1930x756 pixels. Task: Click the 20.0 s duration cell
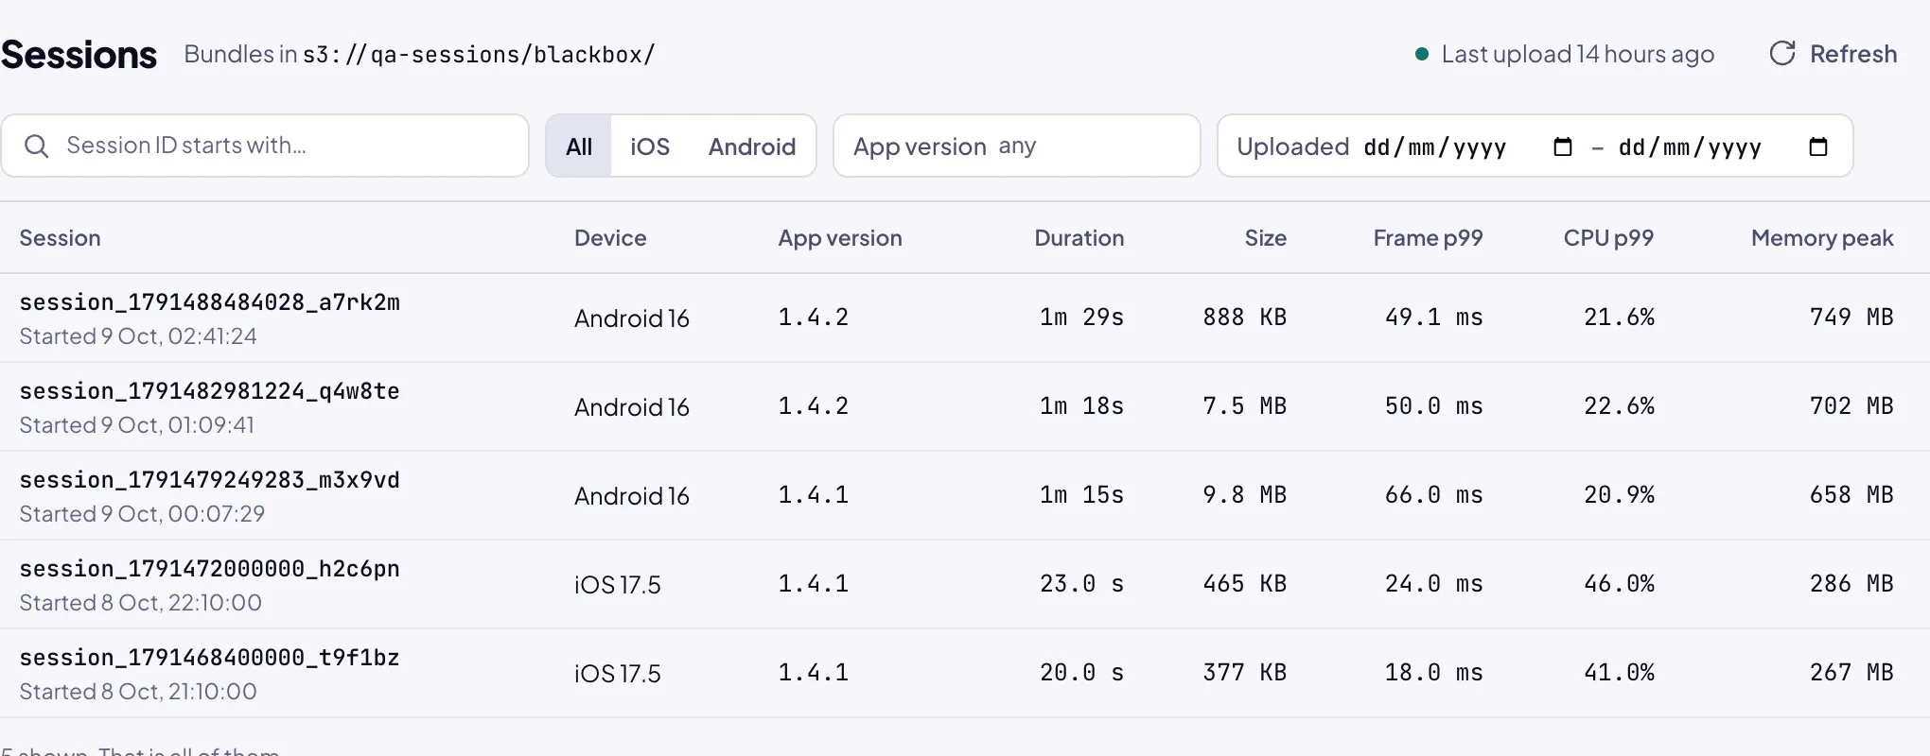point(1081,673)
